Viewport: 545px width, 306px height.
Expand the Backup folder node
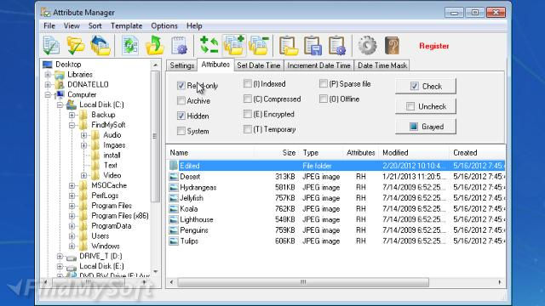(72, 115)
